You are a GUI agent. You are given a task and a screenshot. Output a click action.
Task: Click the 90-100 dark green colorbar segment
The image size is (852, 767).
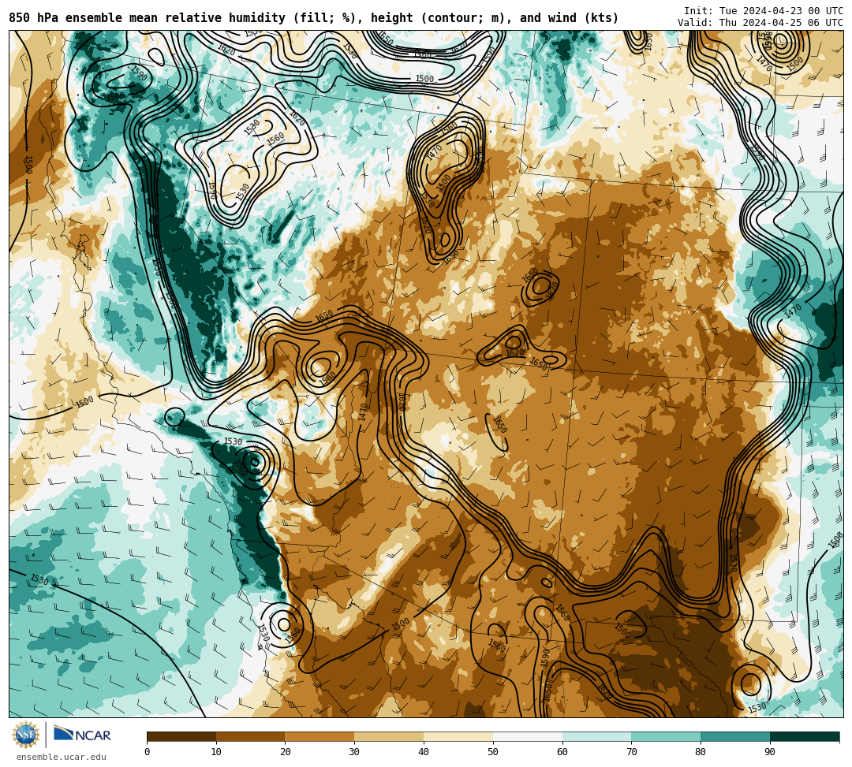coord(805,737)
